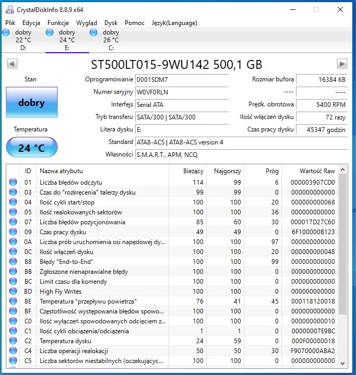
Task: Click status orb of attribute 03 row
Action: pos(13,192)
